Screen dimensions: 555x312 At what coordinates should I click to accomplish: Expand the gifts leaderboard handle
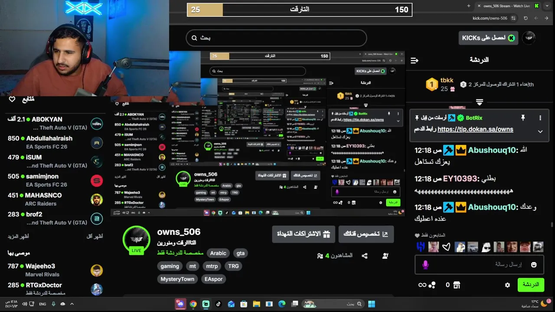click(479, 102)
